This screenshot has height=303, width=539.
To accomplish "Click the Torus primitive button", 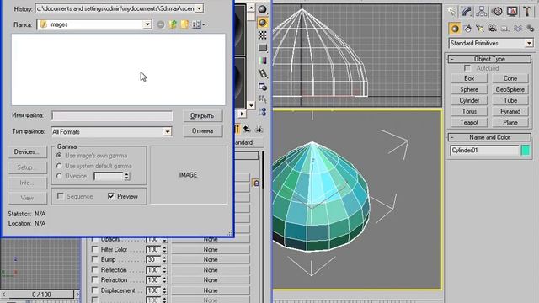I will click(469, 111).
